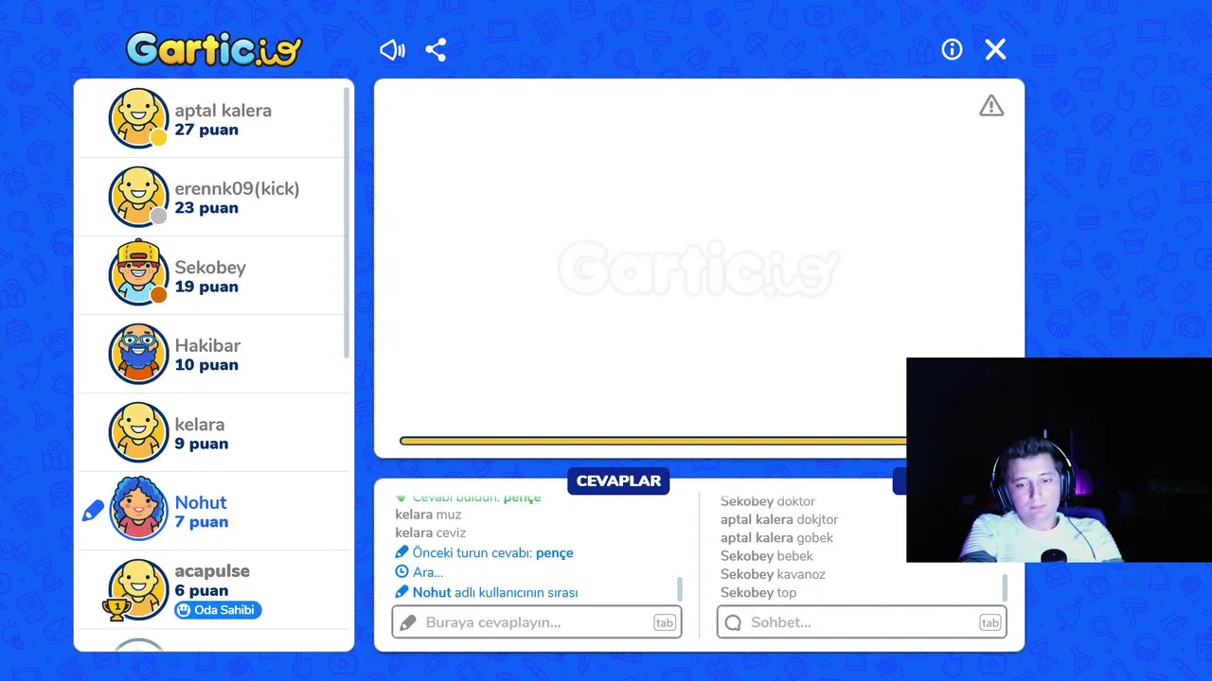1212x681 pixels.
Task: Open kelara's avatar
Action: pyautogui.click(x=139, y=432)
